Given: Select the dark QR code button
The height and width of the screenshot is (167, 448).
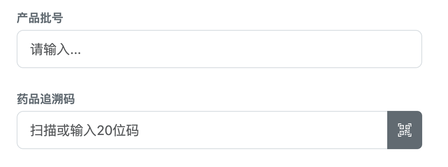Looking at the screenshot, I should [404, 130].
